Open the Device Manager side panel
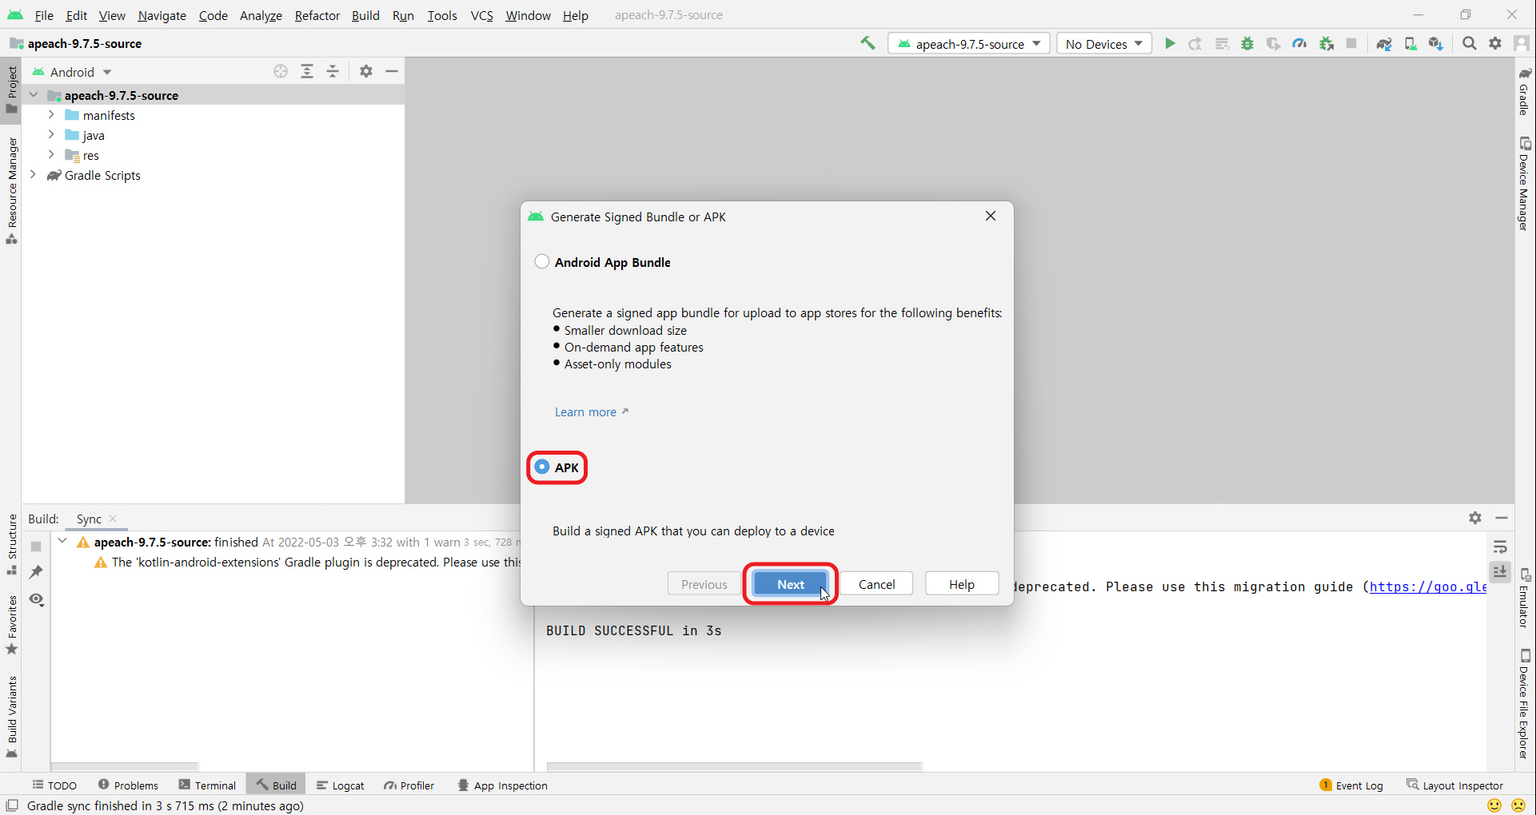 tap(1525, 184)
